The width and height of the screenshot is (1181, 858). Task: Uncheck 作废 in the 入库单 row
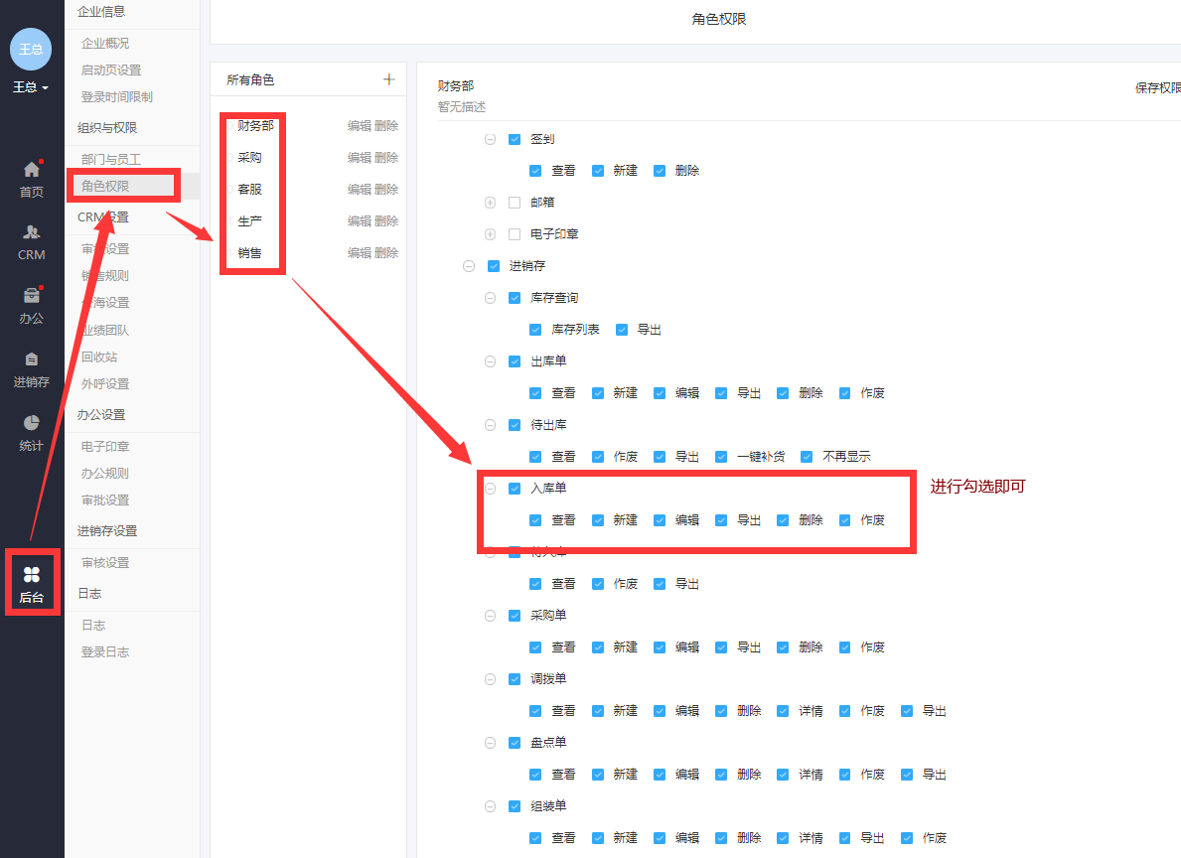click(x=844, y=520)
